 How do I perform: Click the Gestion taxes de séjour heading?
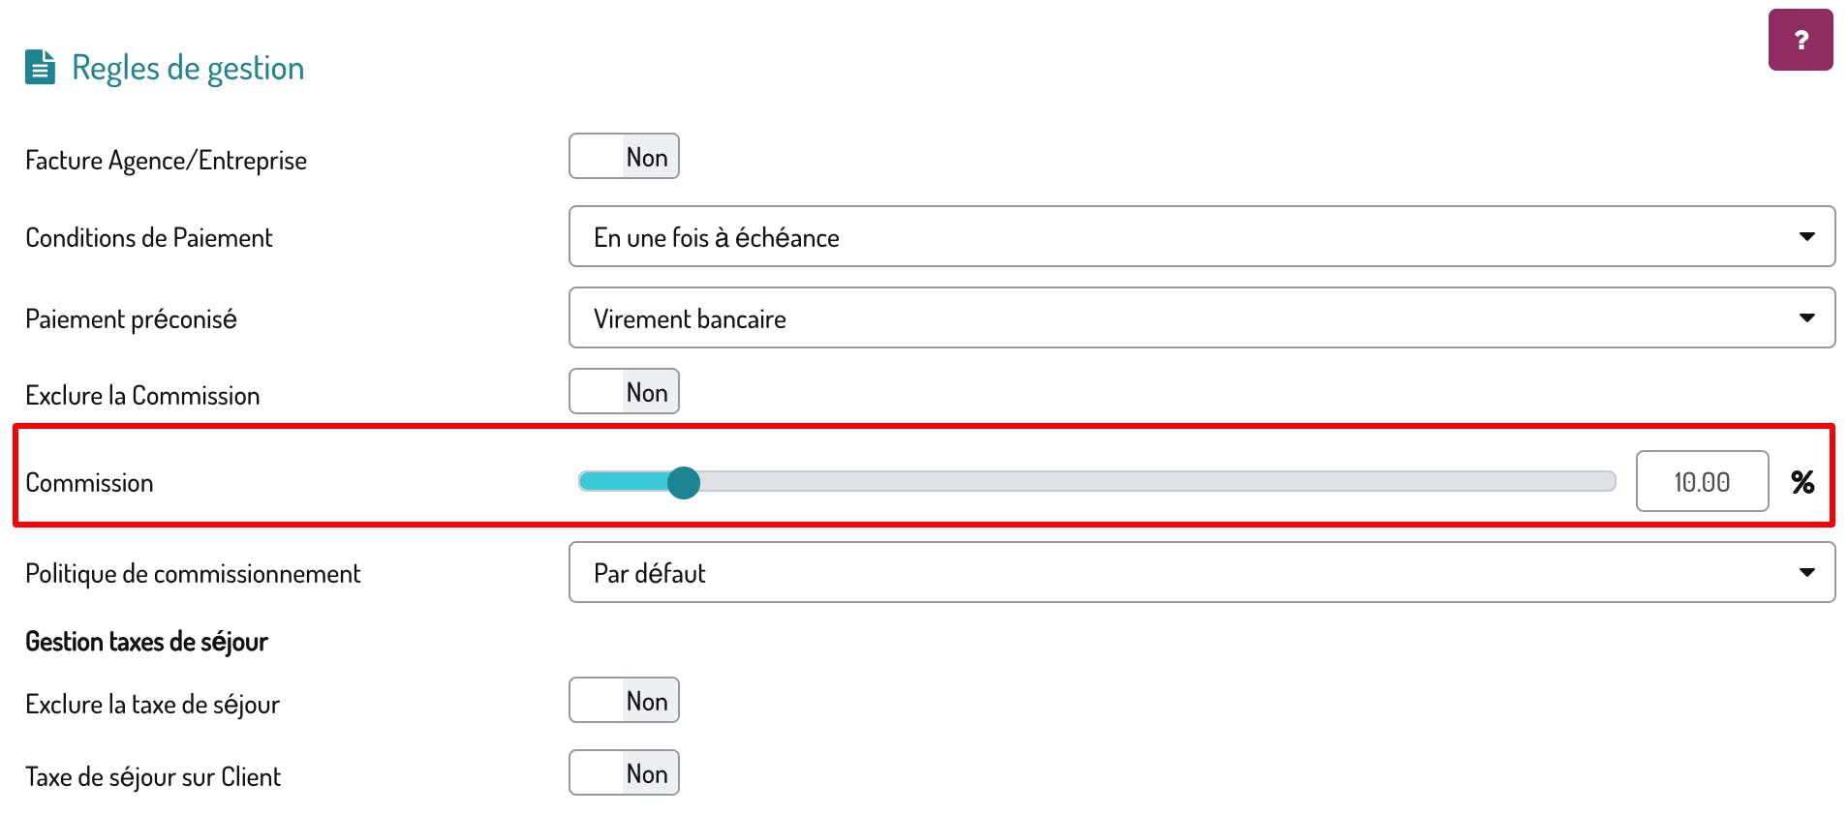coord(146,642)
